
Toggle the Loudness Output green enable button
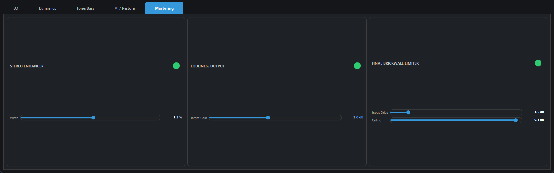(357, 66)
